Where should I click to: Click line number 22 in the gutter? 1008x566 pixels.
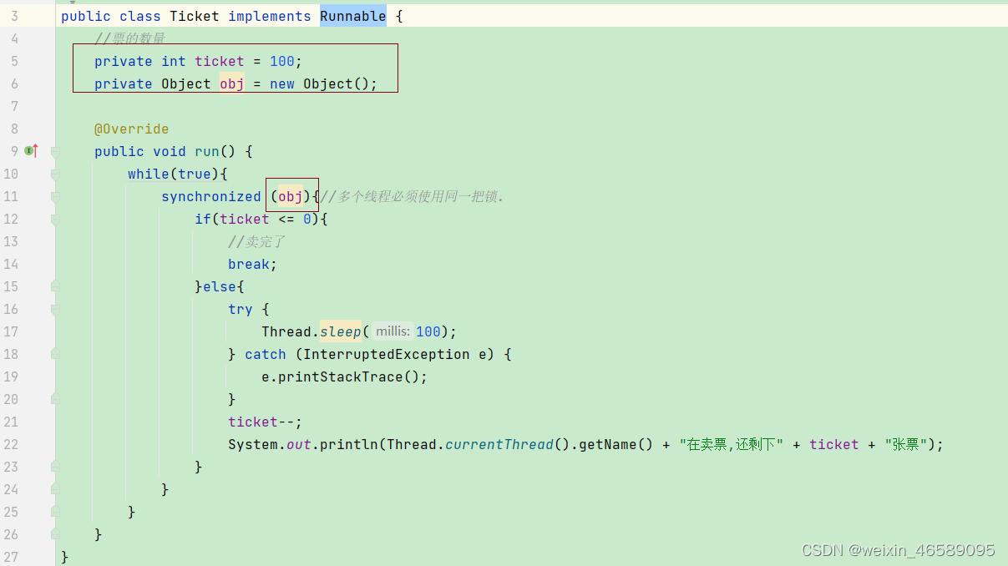(11, 444)
